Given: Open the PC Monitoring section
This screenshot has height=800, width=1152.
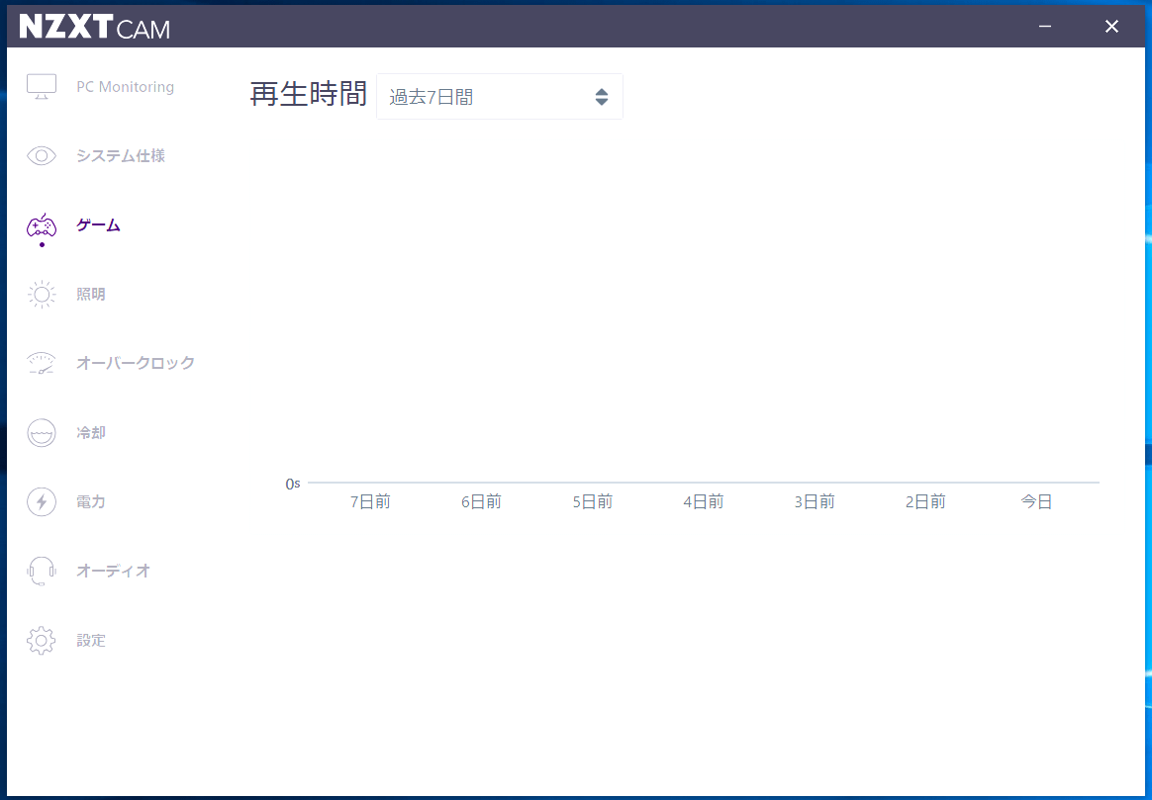Looking at the screenshot, I should 125,87.
